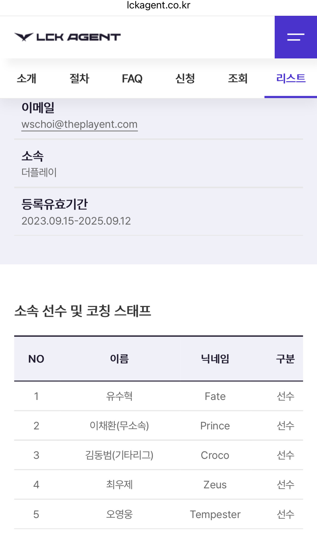Select the 조회 tab
The image size is (317, 545).
pos(238,78)
